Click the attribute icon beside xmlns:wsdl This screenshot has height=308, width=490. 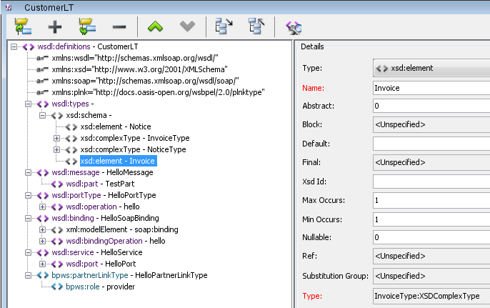click(43, 58)
